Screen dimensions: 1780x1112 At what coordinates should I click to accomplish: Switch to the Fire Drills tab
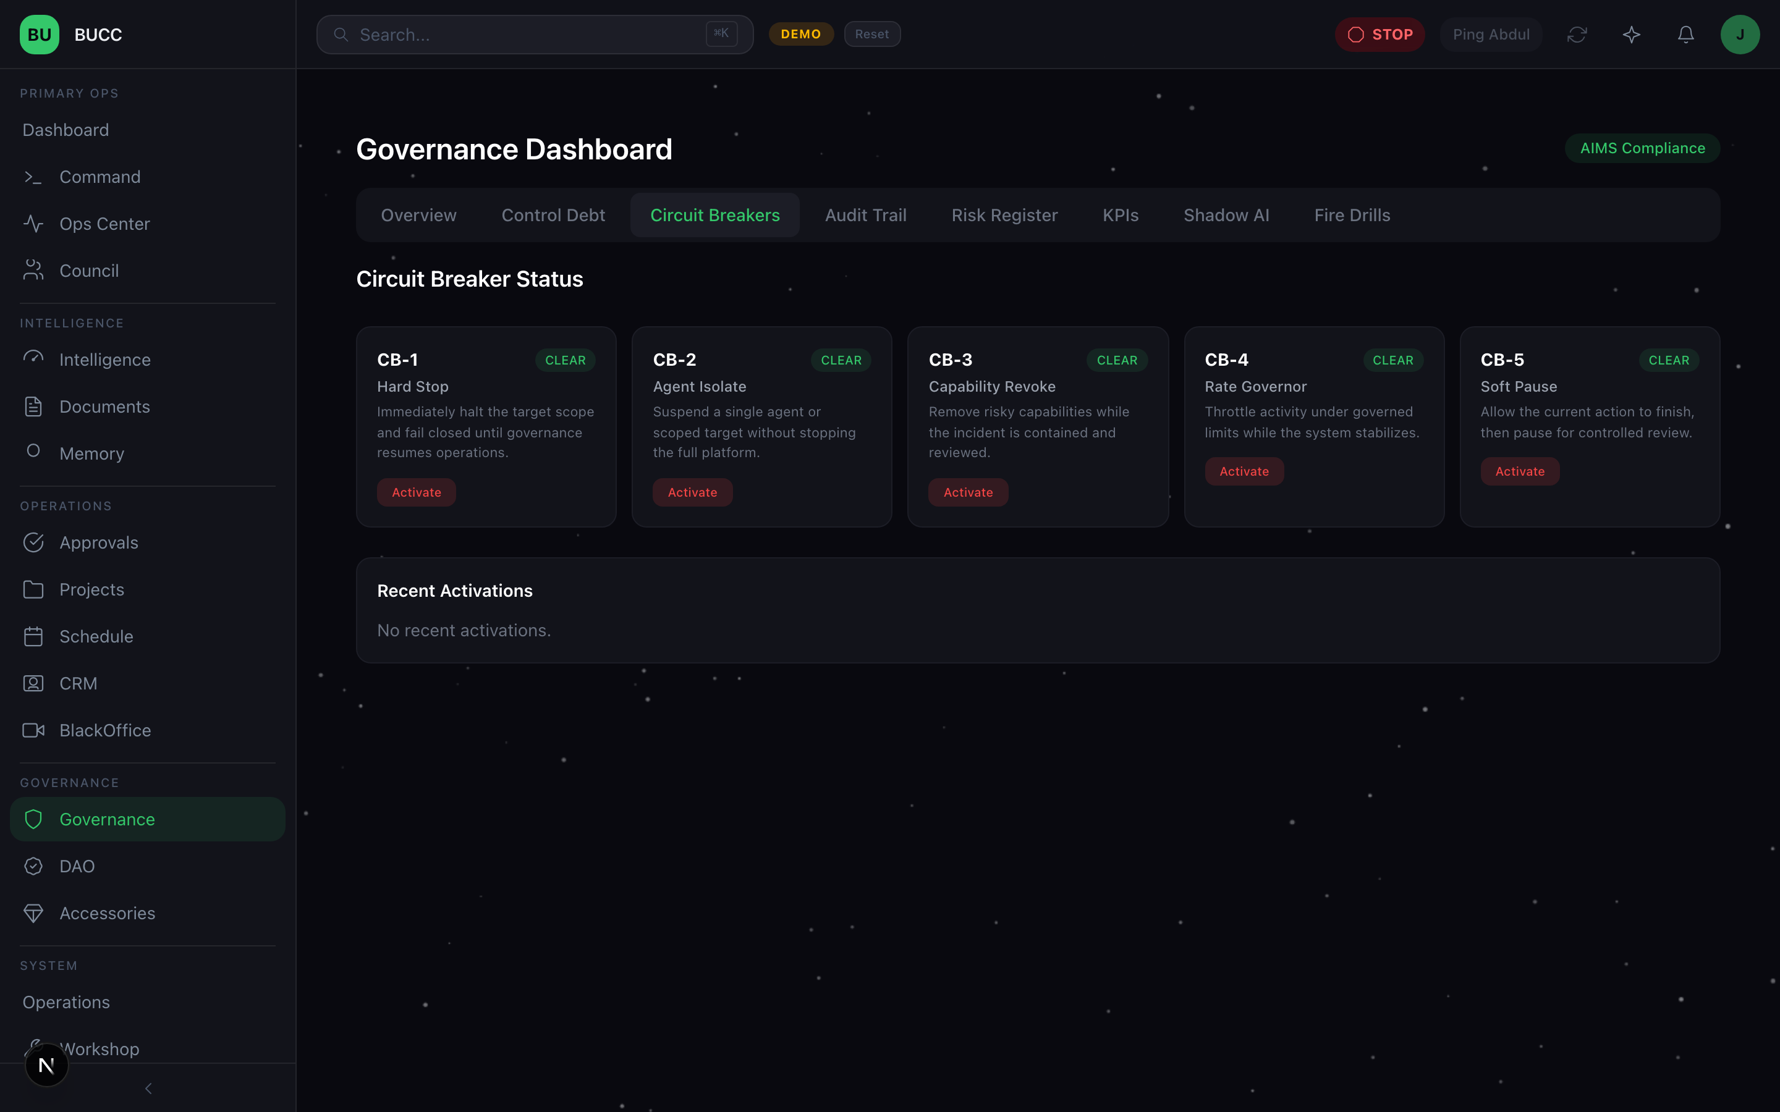(x=1351, y=216)
